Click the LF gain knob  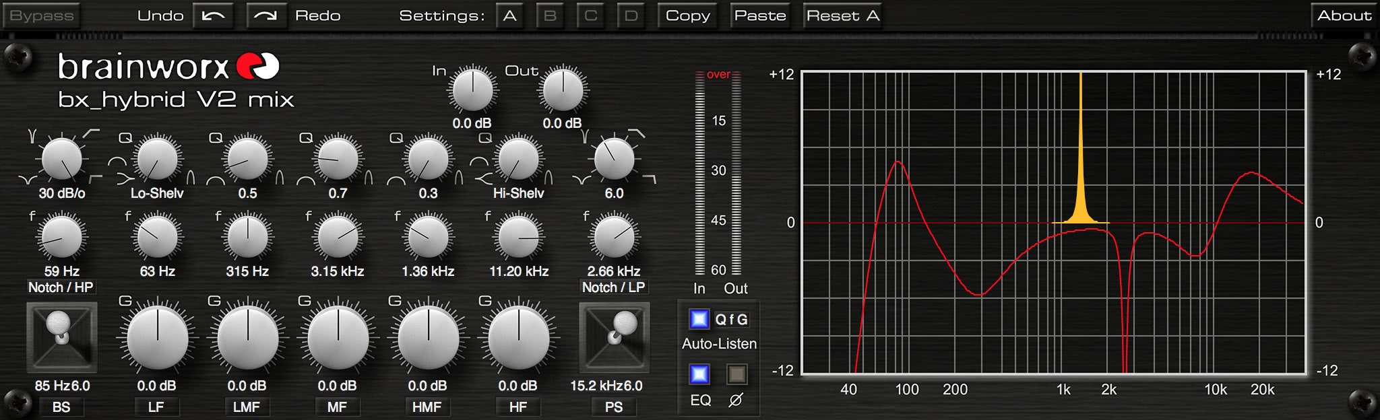tap(157, 338)
